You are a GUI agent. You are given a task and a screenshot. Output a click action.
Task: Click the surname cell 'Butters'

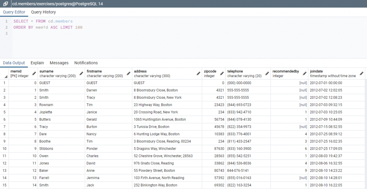tap(61, 119)
